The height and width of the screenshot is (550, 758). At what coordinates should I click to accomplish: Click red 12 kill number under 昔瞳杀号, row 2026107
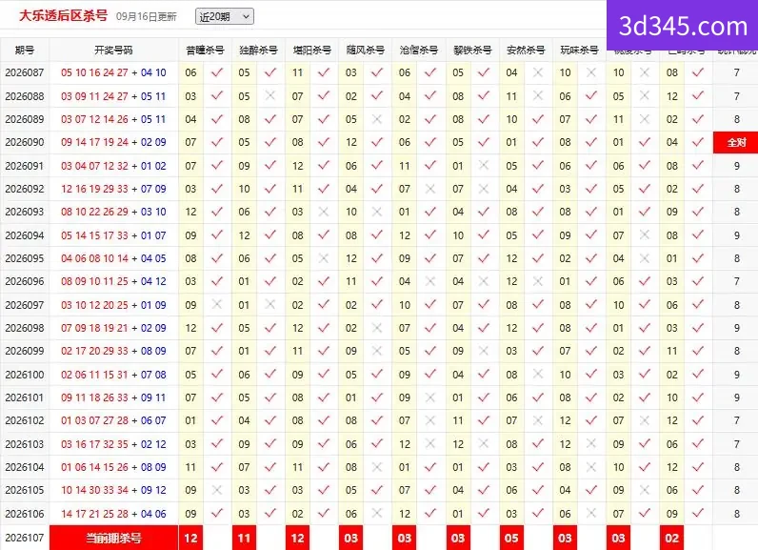(x=191, y=538)
